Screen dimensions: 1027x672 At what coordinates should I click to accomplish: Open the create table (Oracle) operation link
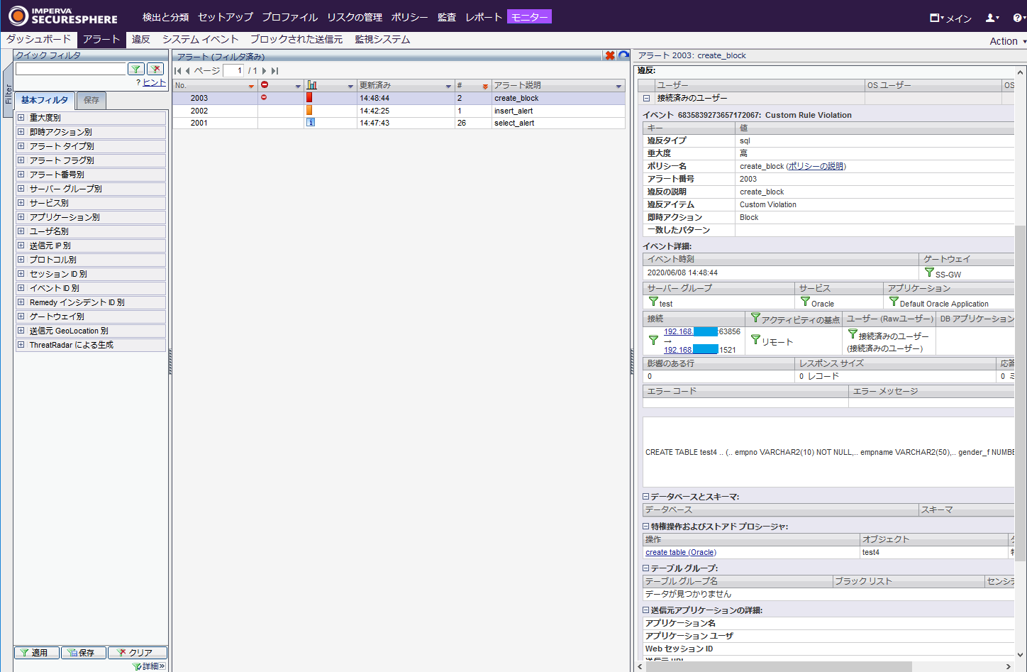click(681, 552)
